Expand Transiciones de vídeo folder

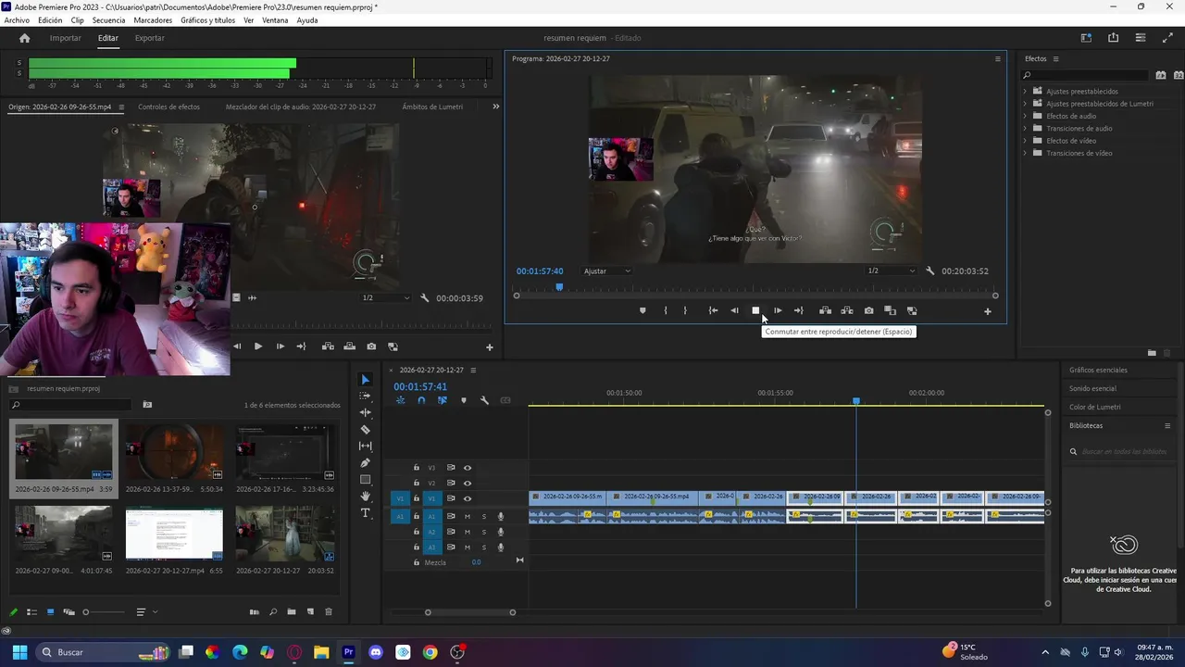(x=1025, y=153)
